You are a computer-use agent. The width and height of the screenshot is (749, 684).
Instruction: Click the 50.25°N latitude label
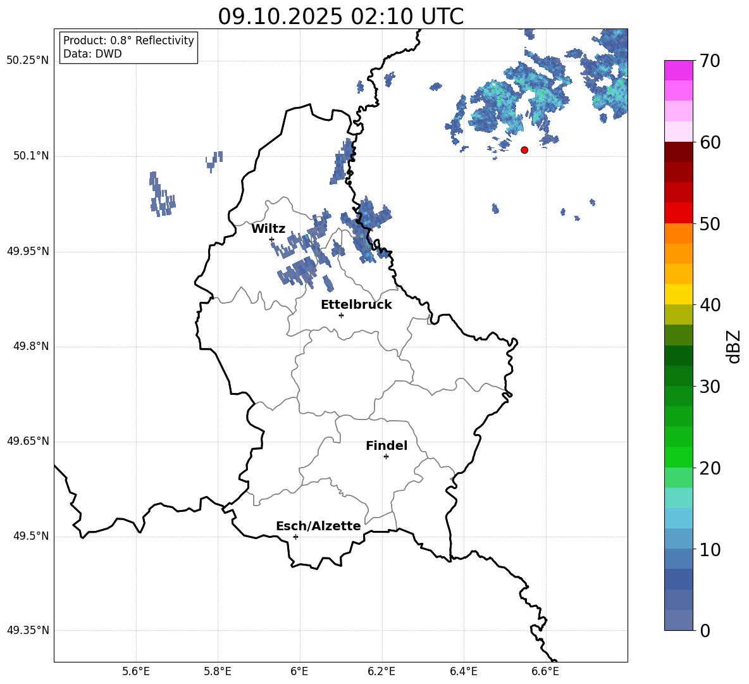[28, 61]
